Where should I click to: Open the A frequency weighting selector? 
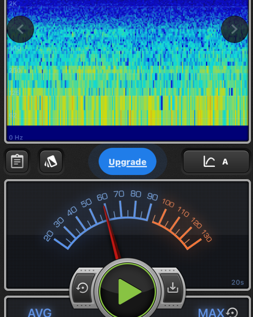point(225,162)
